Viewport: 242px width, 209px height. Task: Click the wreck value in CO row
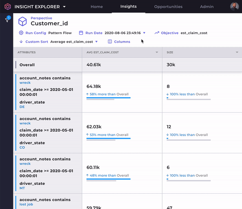pyautogui.click(x=25, y=123)
